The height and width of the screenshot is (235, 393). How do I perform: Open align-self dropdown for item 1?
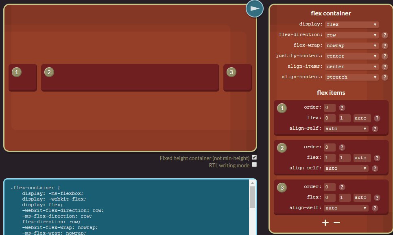346,128
